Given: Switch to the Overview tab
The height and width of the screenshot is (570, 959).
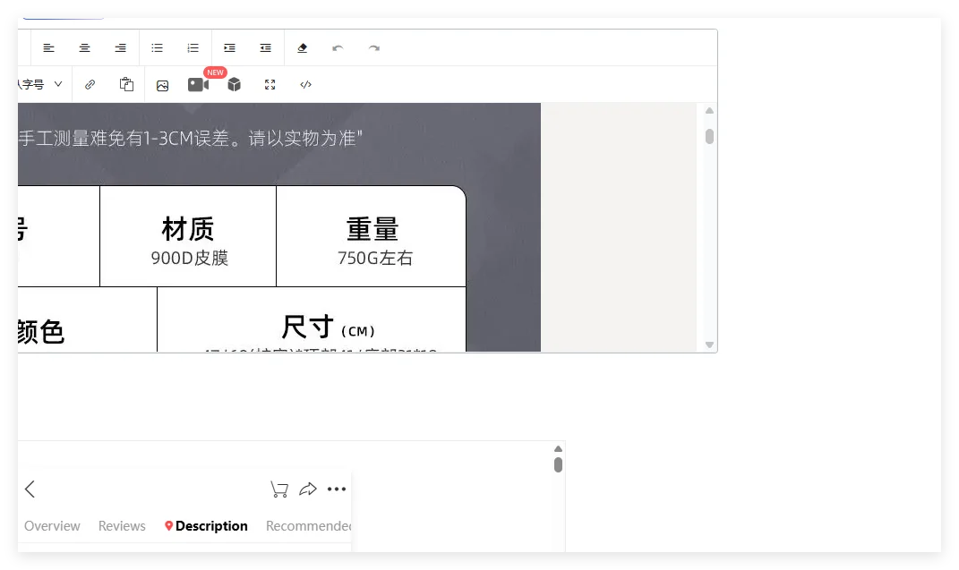Looking at the screenshot, I should pyautogui.click(x=52, y=526).
